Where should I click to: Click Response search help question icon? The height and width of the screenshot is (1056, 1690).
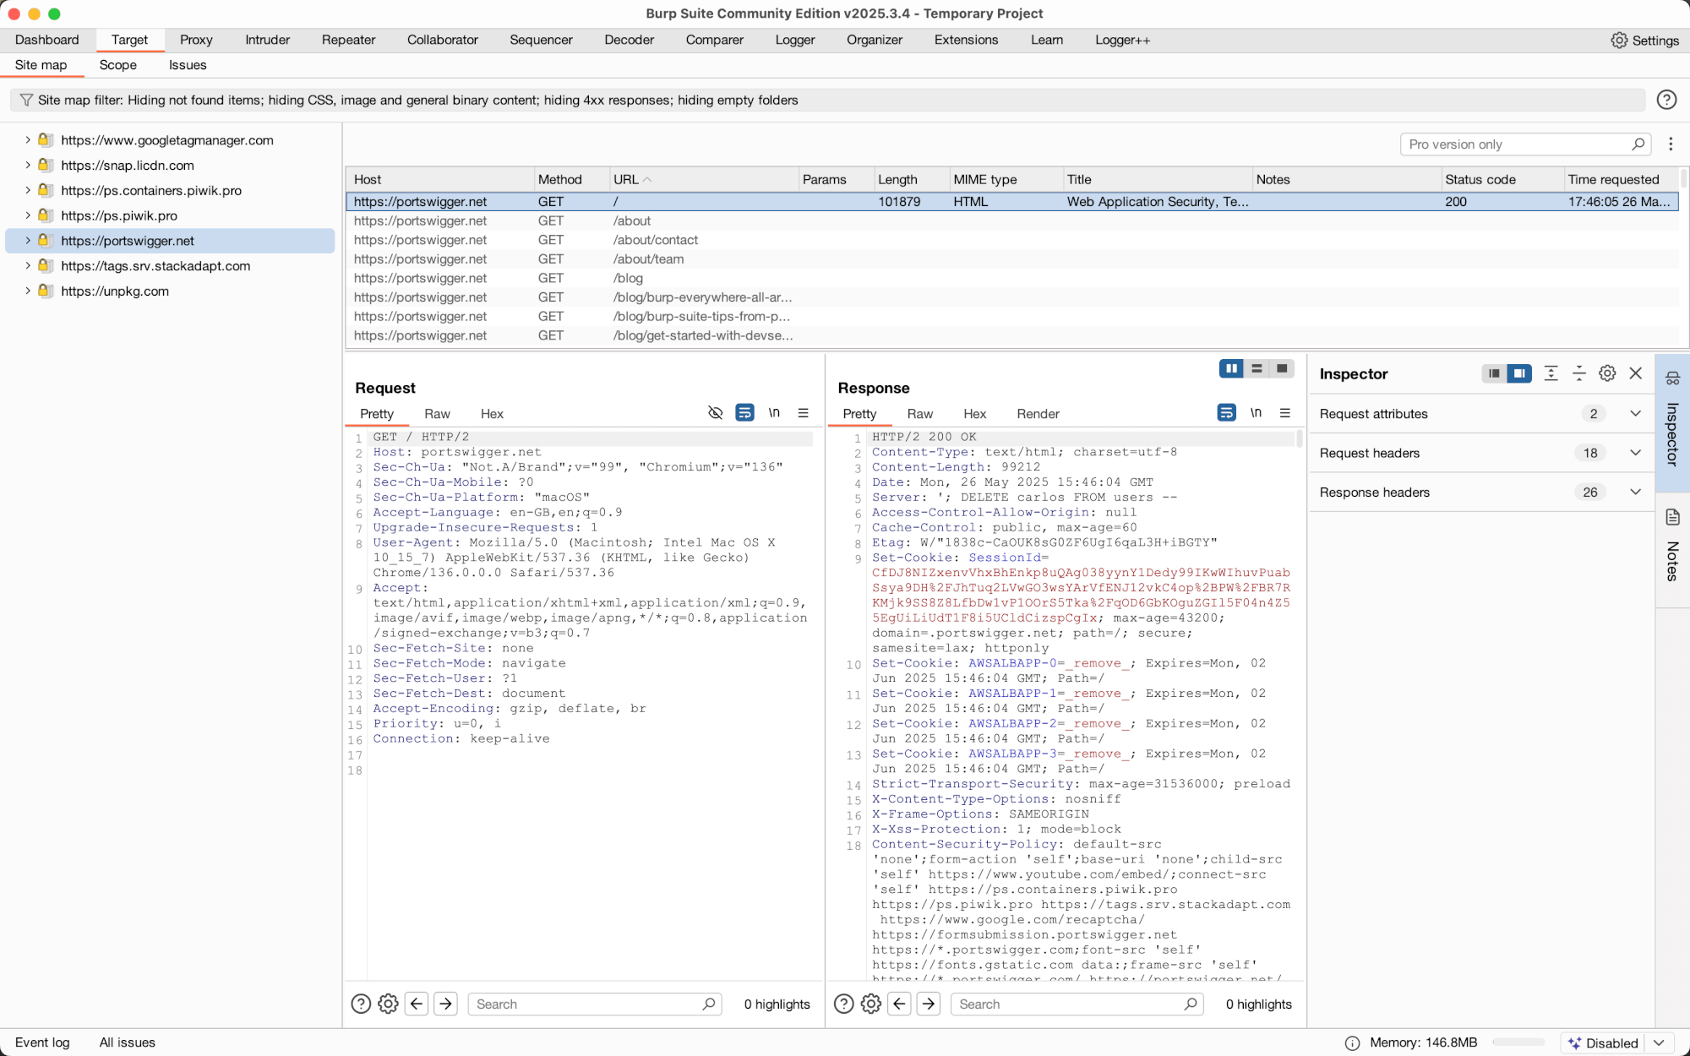(x=843, y=1004)
